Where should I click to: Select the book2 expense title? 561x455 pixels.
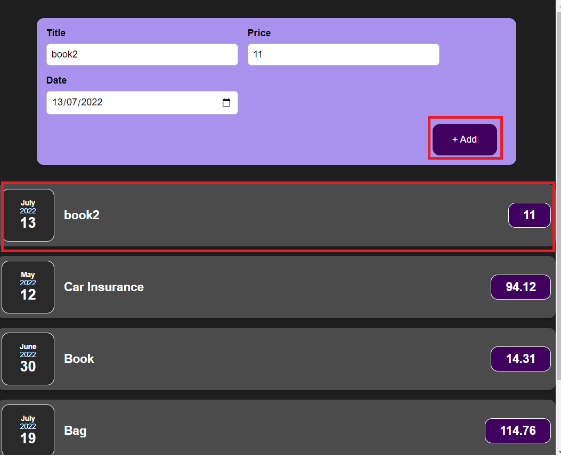pos(82,215)
